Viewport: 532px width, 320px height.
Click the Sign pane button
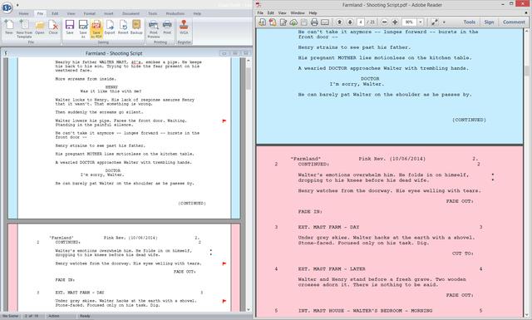click(x=489, y=22)
